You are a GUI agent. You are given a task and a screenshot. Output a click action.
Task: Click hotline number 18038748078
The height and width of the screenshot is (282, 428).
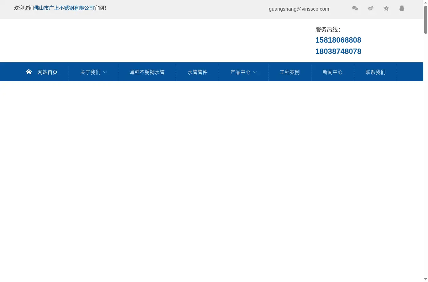338,51
